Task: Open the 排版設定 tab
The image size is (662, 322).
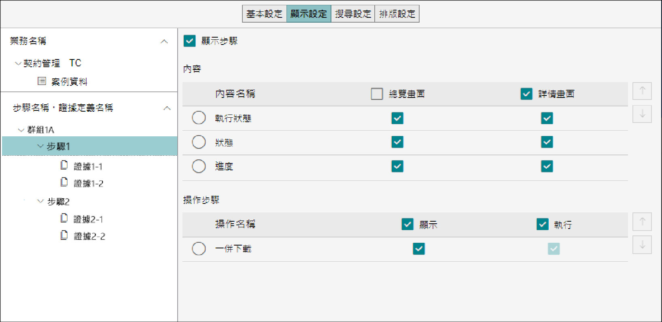Action: pos(397,14)
